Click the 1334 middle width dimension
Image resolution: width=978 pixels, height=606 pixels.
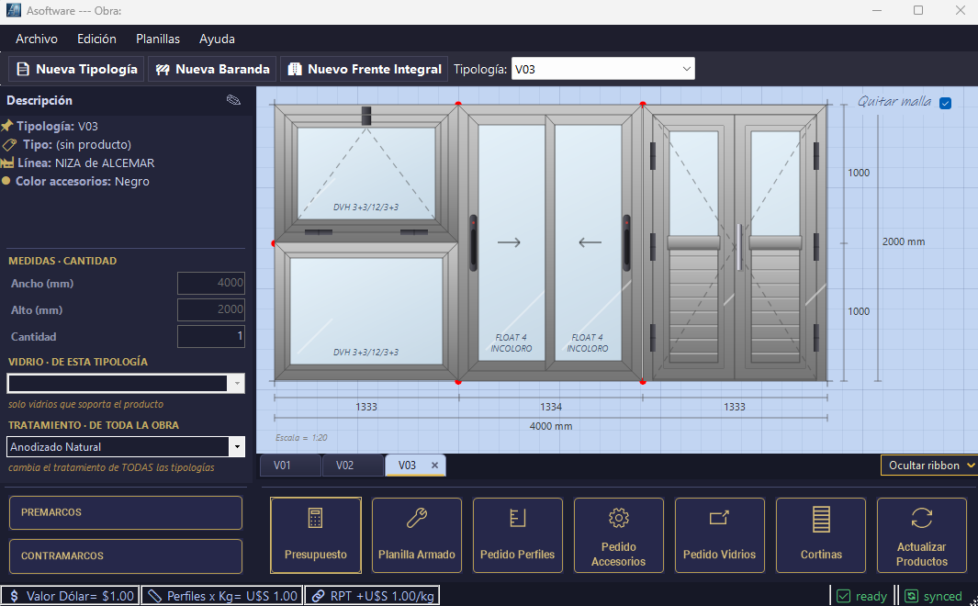[551, 407]
